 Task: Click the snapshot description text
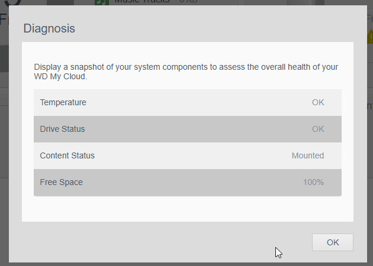point(186,72)
